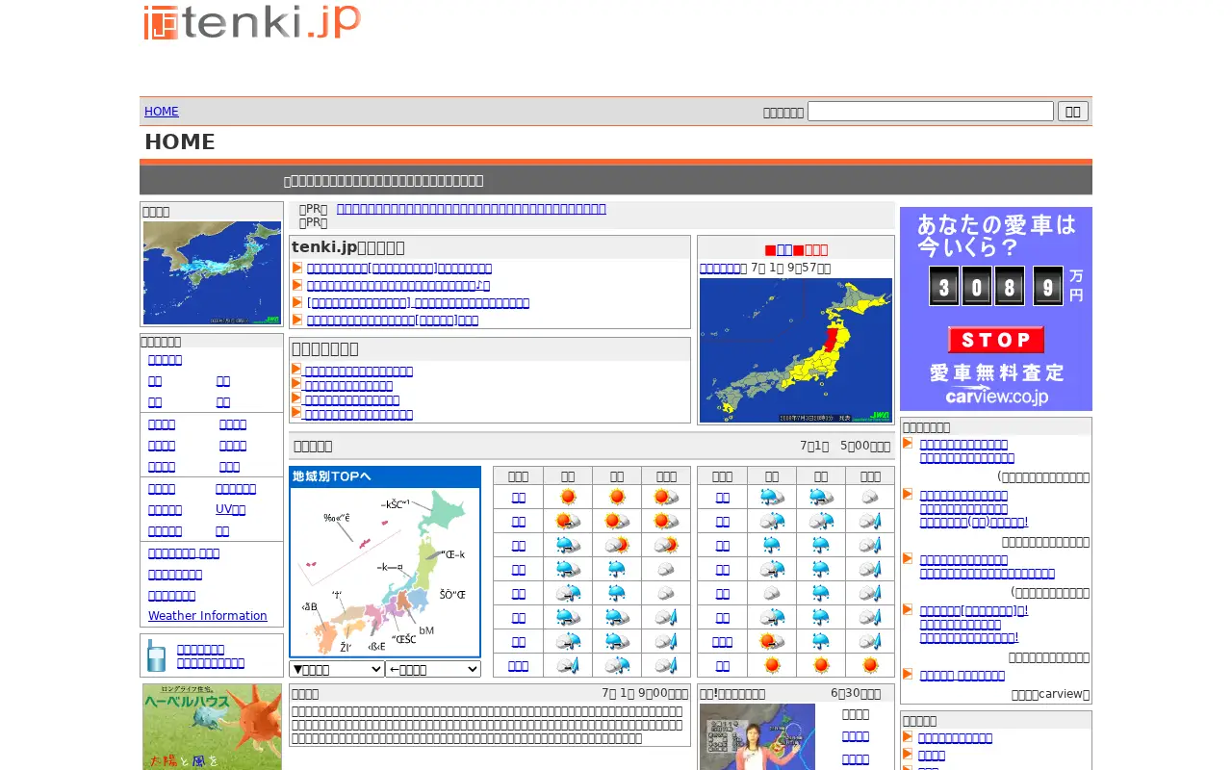Viewport: 1232px width, 770px height.
Task: Open the Hebel House sun advertisement image
Action: (212, 727)
